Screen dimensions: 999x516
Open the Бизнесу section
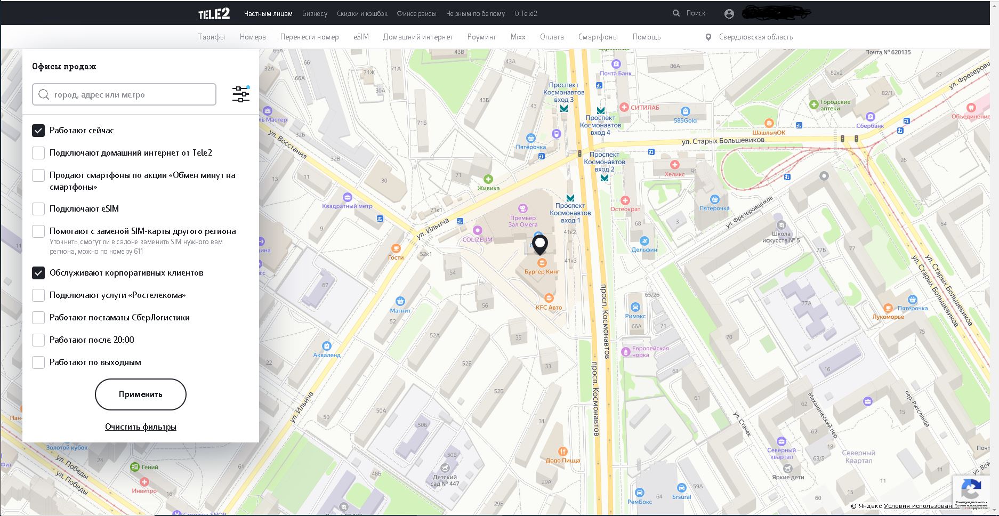(315, 14)
